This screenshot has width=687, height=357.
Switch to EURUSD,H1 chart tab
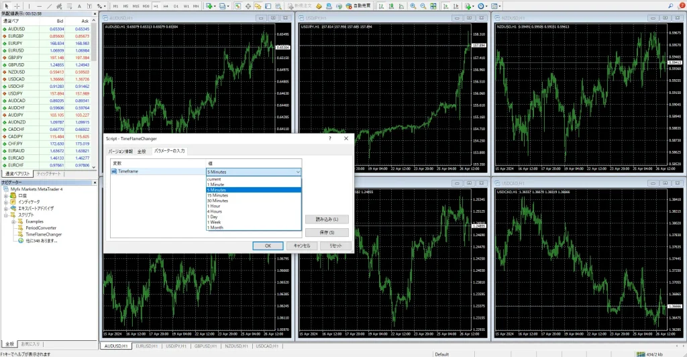tap(146, 346)
